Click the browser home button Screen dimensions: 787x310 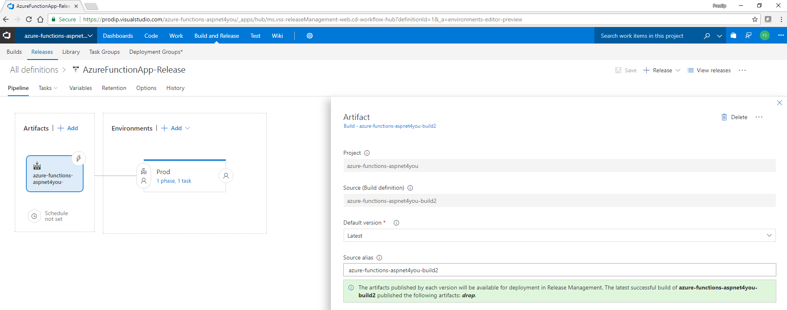[40, 19]
